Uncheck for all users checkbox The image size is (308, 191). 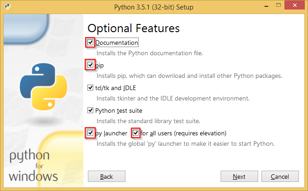[135, 133]
